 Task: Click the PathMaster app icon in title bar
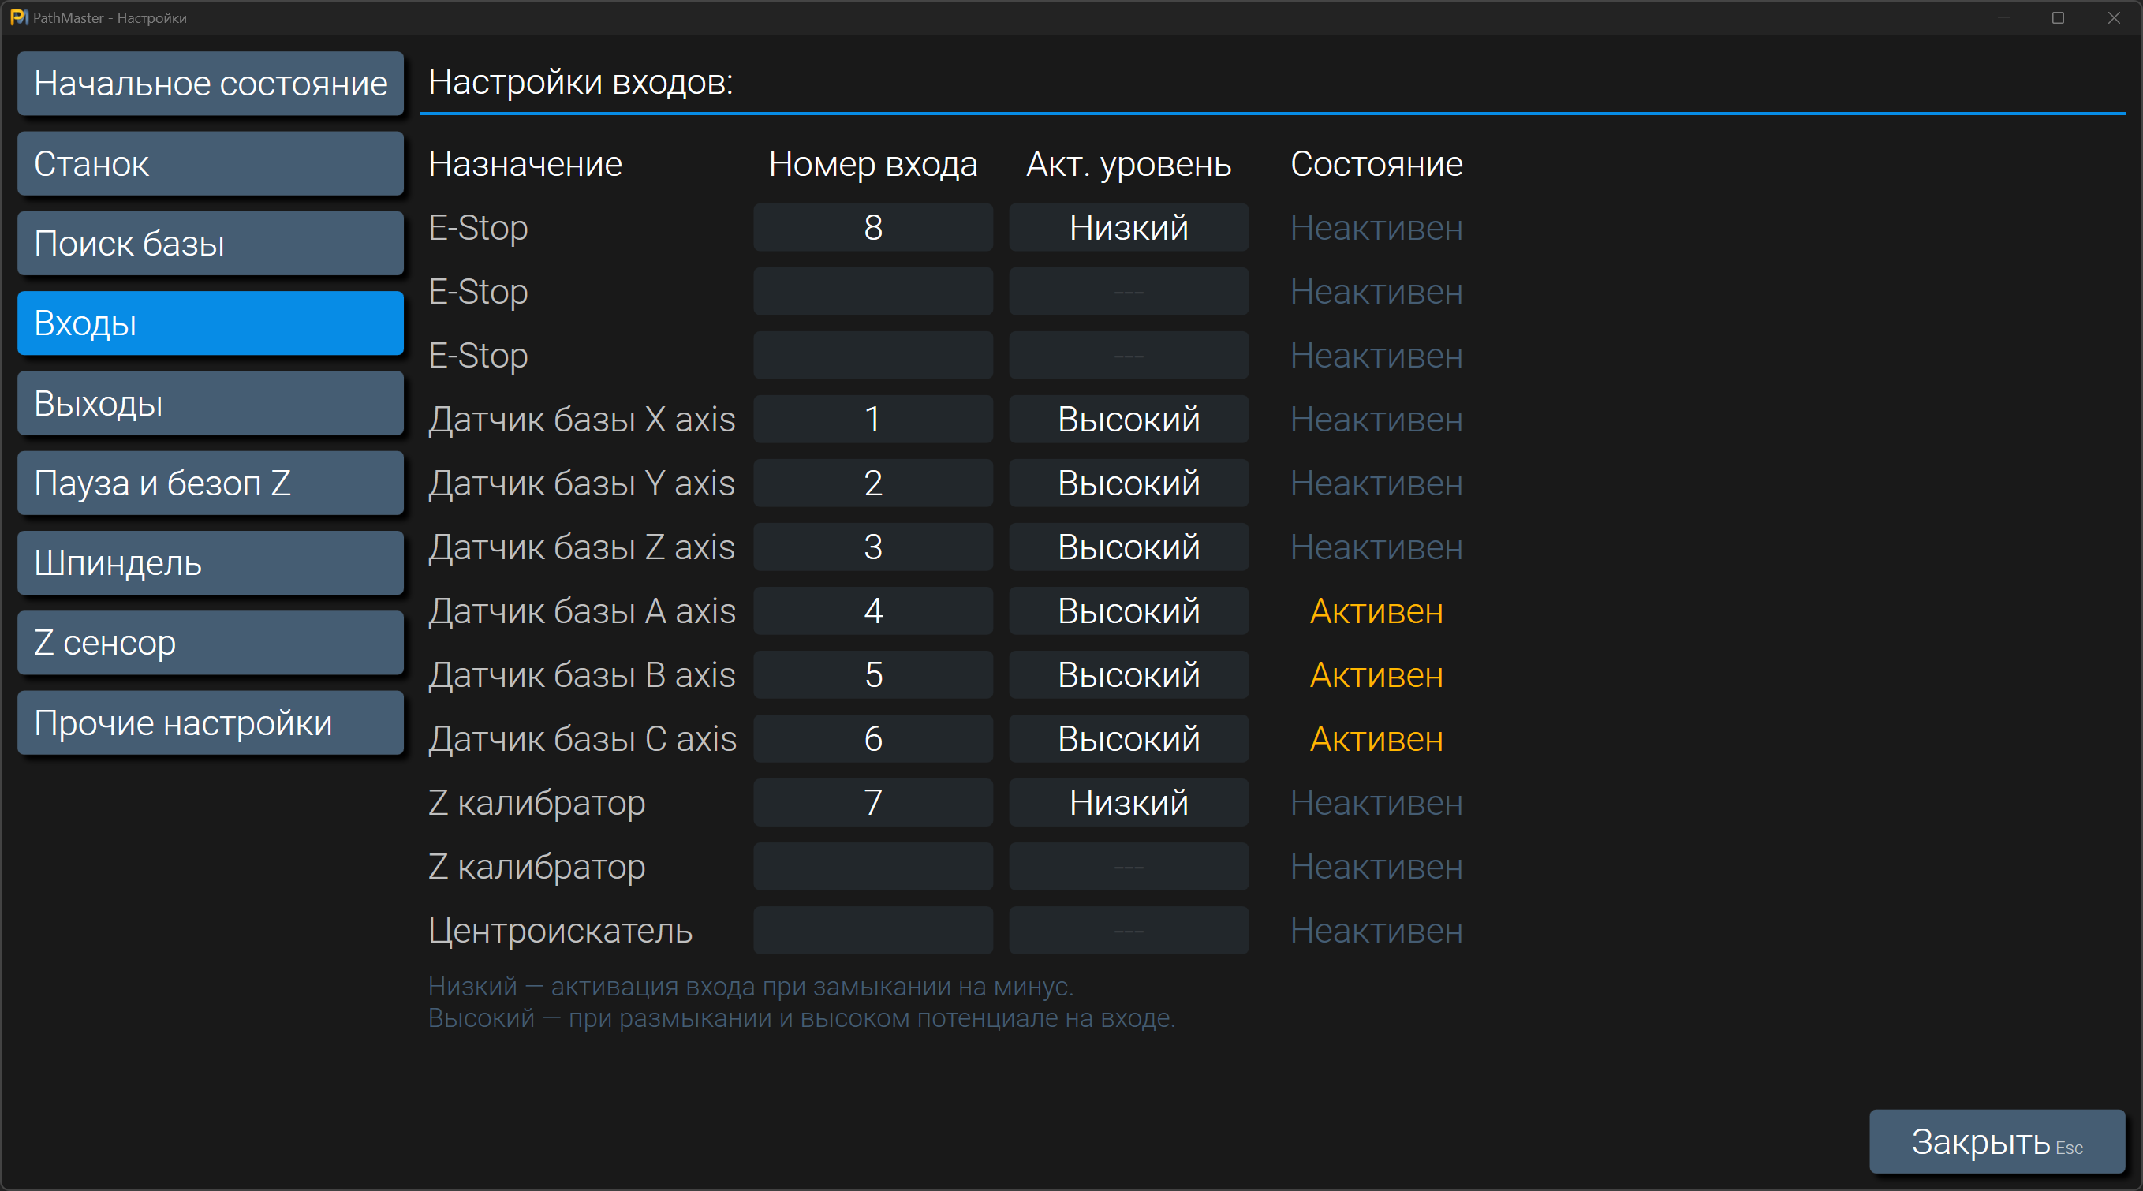click(18, 17)
